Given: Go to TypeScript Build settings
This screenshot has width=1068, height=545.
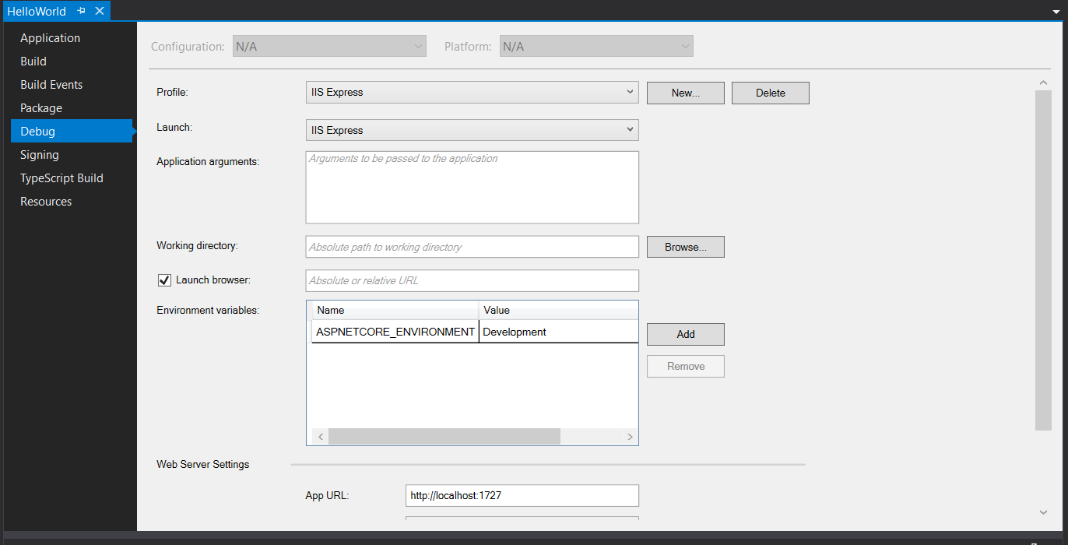Looking at the screenshot, I should 61,178.
